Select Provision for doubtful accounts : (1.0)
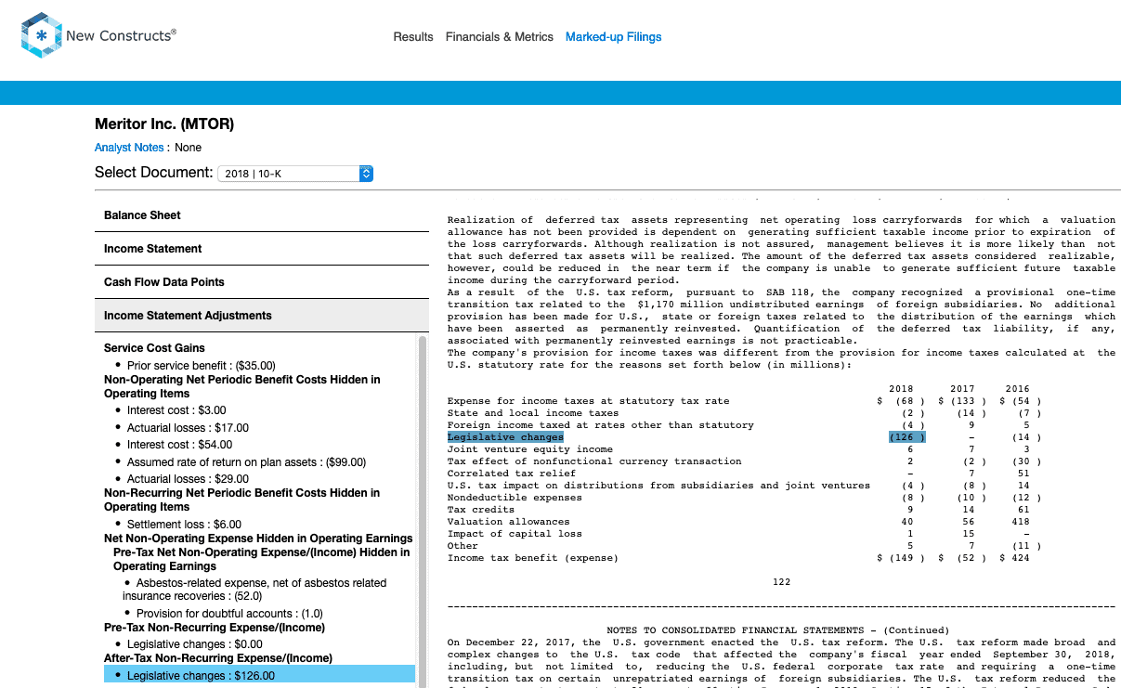The width and height of the screenshot is (1121, 688). [x=229, y=614]
